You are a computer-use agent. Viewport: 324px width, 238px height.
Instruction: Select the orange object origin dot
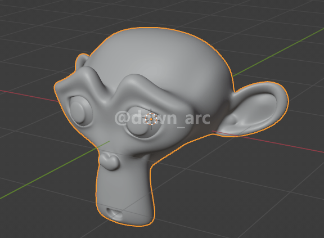[151, 119]
